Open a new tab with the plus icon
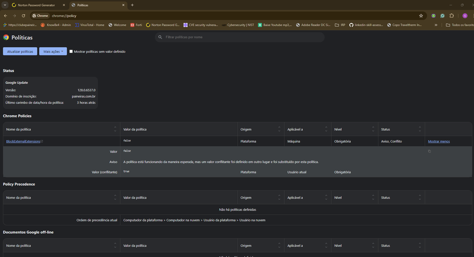Screen dimensions: 474x257 click(132, 5)
